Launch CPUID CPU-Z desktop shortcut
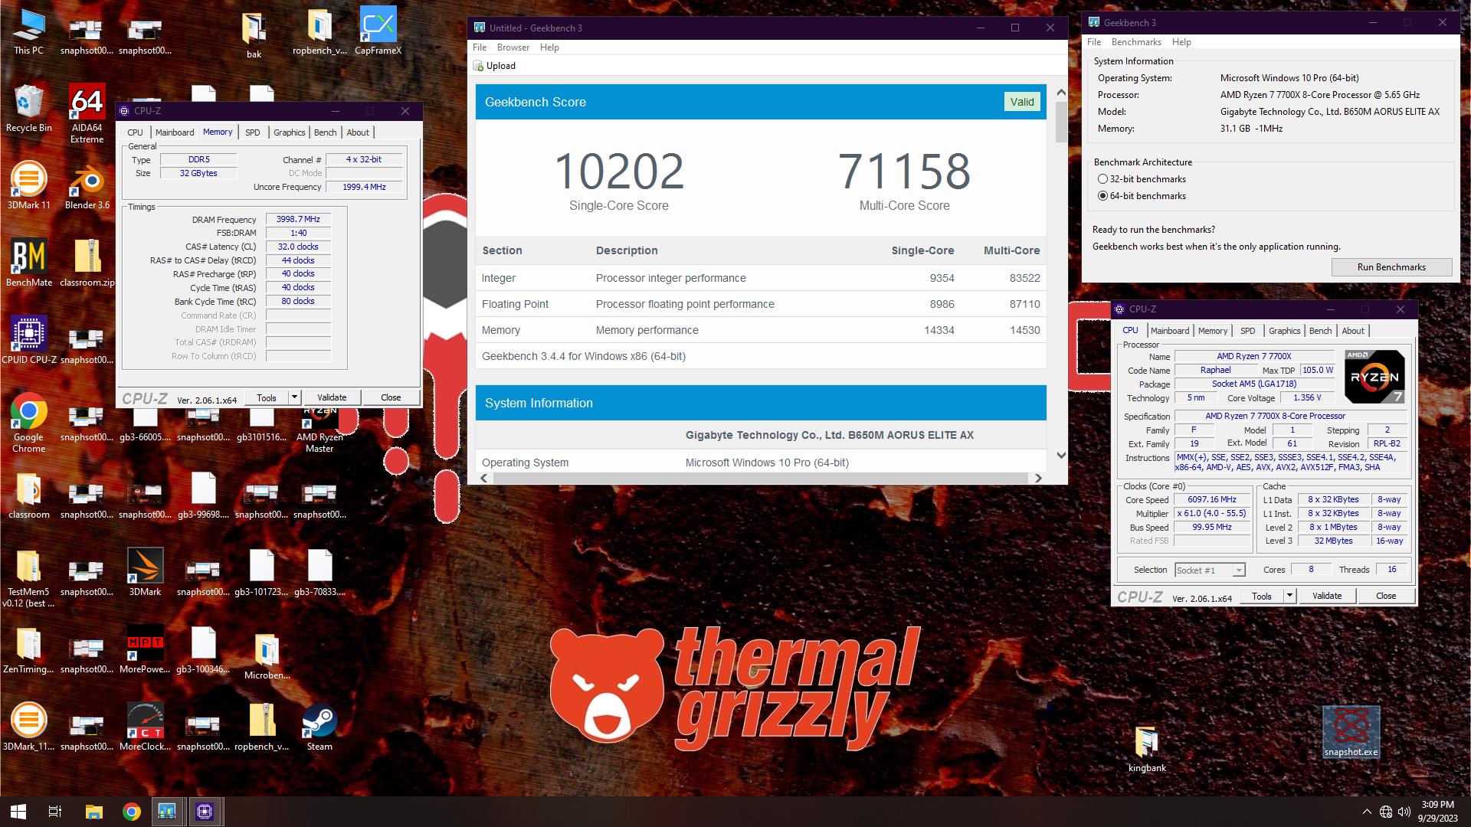Screen dimensions: 1471x827 pos(29,340)
